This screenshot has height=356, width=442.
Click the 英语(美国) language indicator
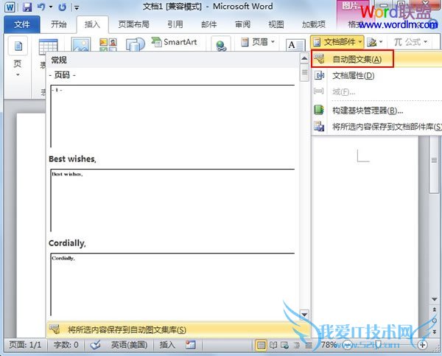[x=130, y=345]
